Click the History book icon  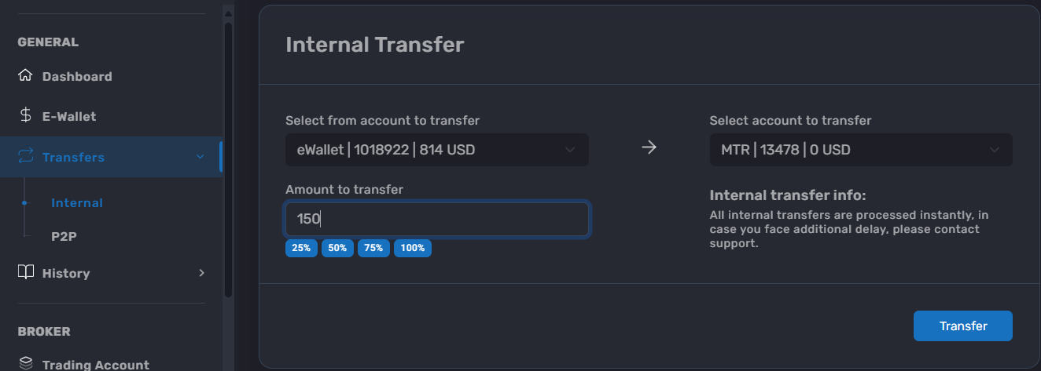(26, 272)
